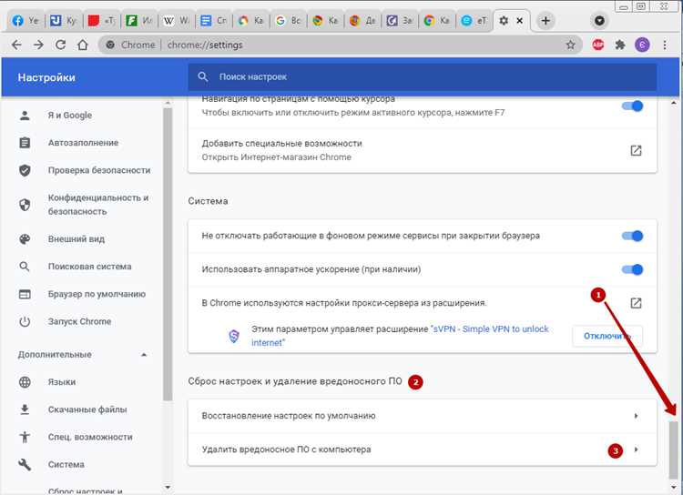Open the Extensions puzzle icon
This screenshot has height=495, width=683.
(x=620, y=45)
